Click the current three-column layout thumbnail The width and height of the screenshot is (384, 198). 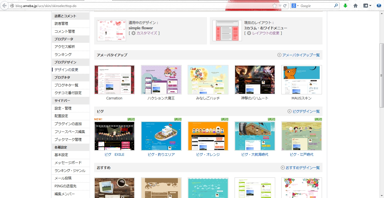click(x=227, y=31)
